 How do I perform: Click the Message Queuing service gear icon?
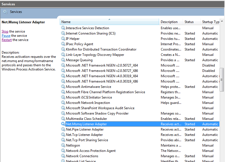[x=63, y=60]
